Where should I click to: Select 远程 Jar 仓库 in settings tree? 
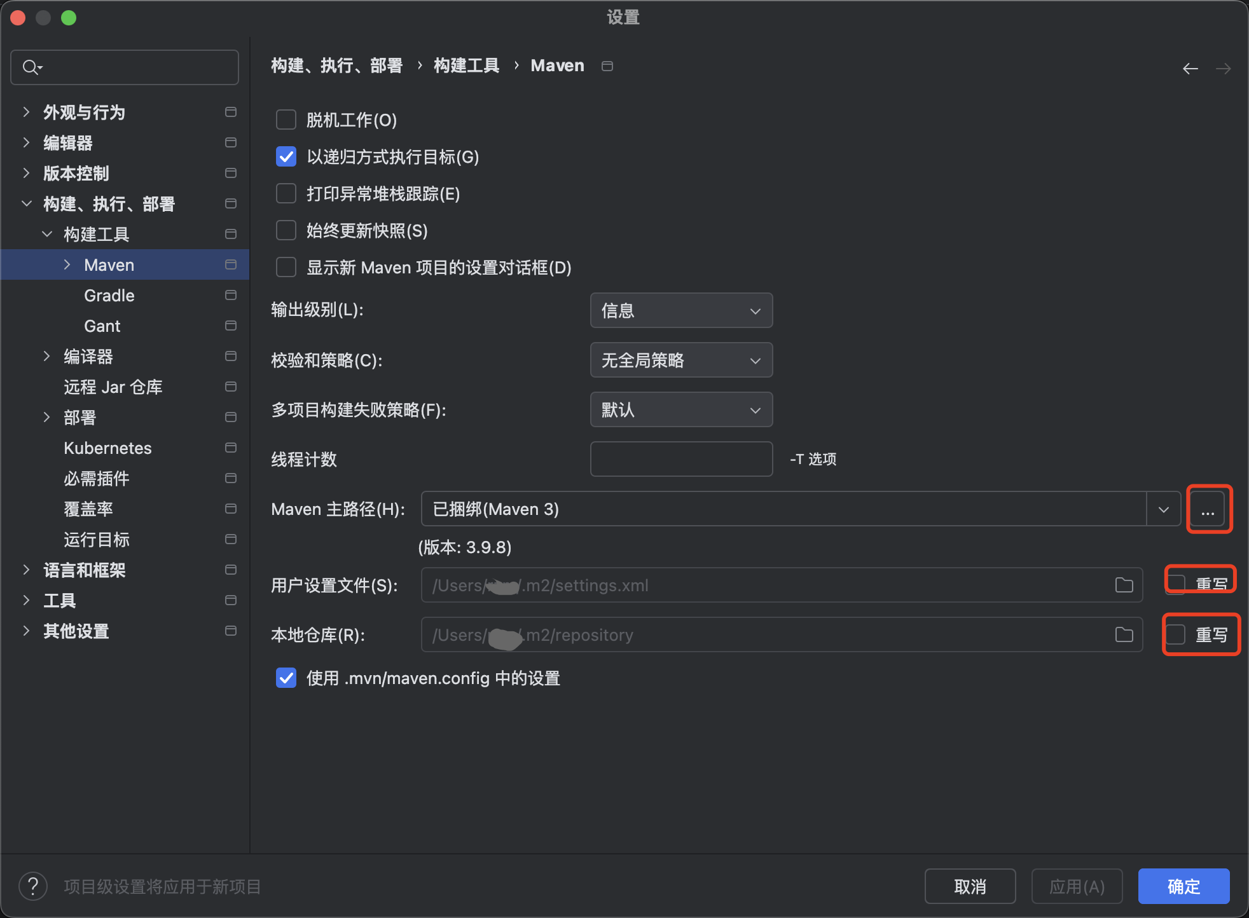click(113, 387)
